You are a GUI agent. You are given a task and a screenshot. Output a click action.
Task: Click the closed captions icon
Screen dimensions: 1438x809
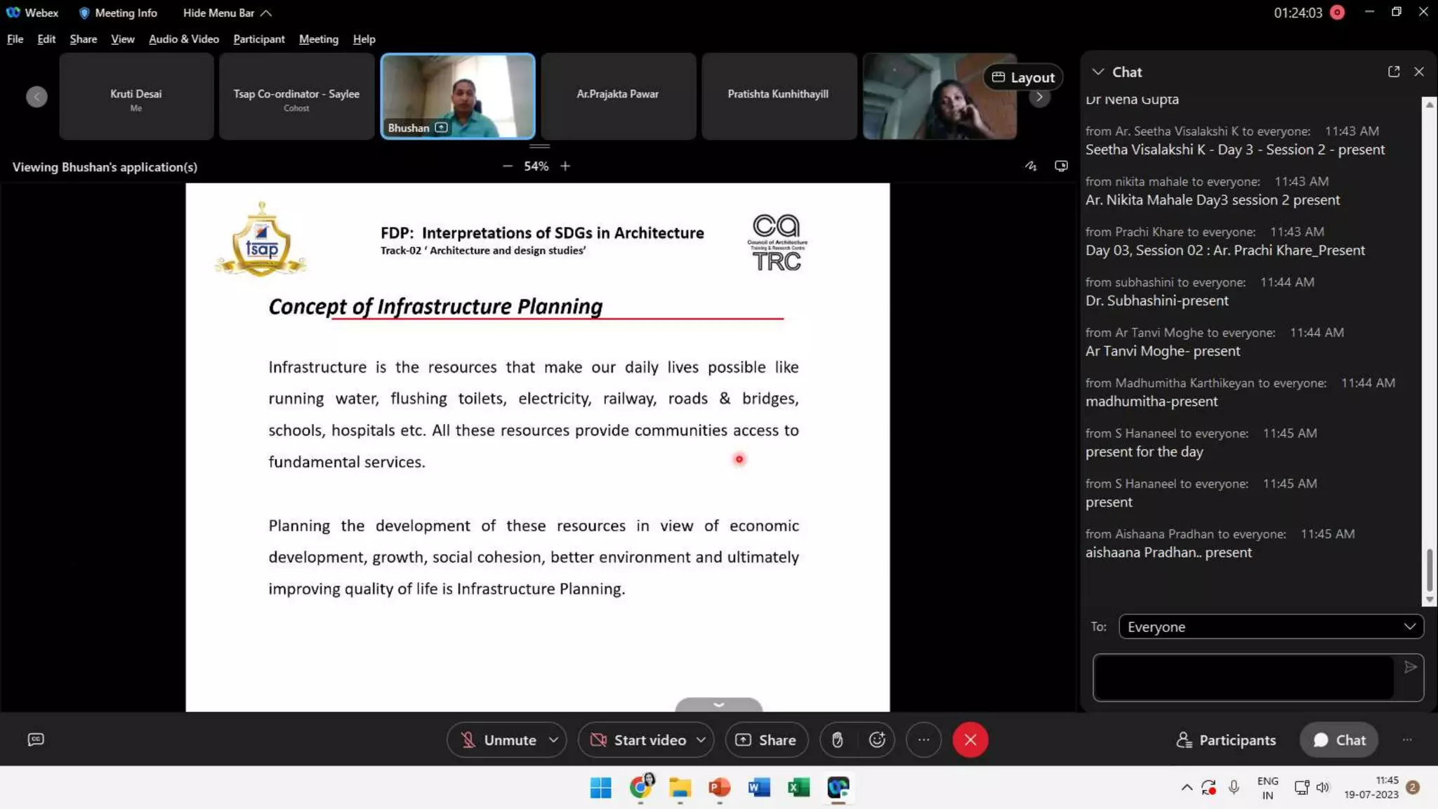coord(36,739)
